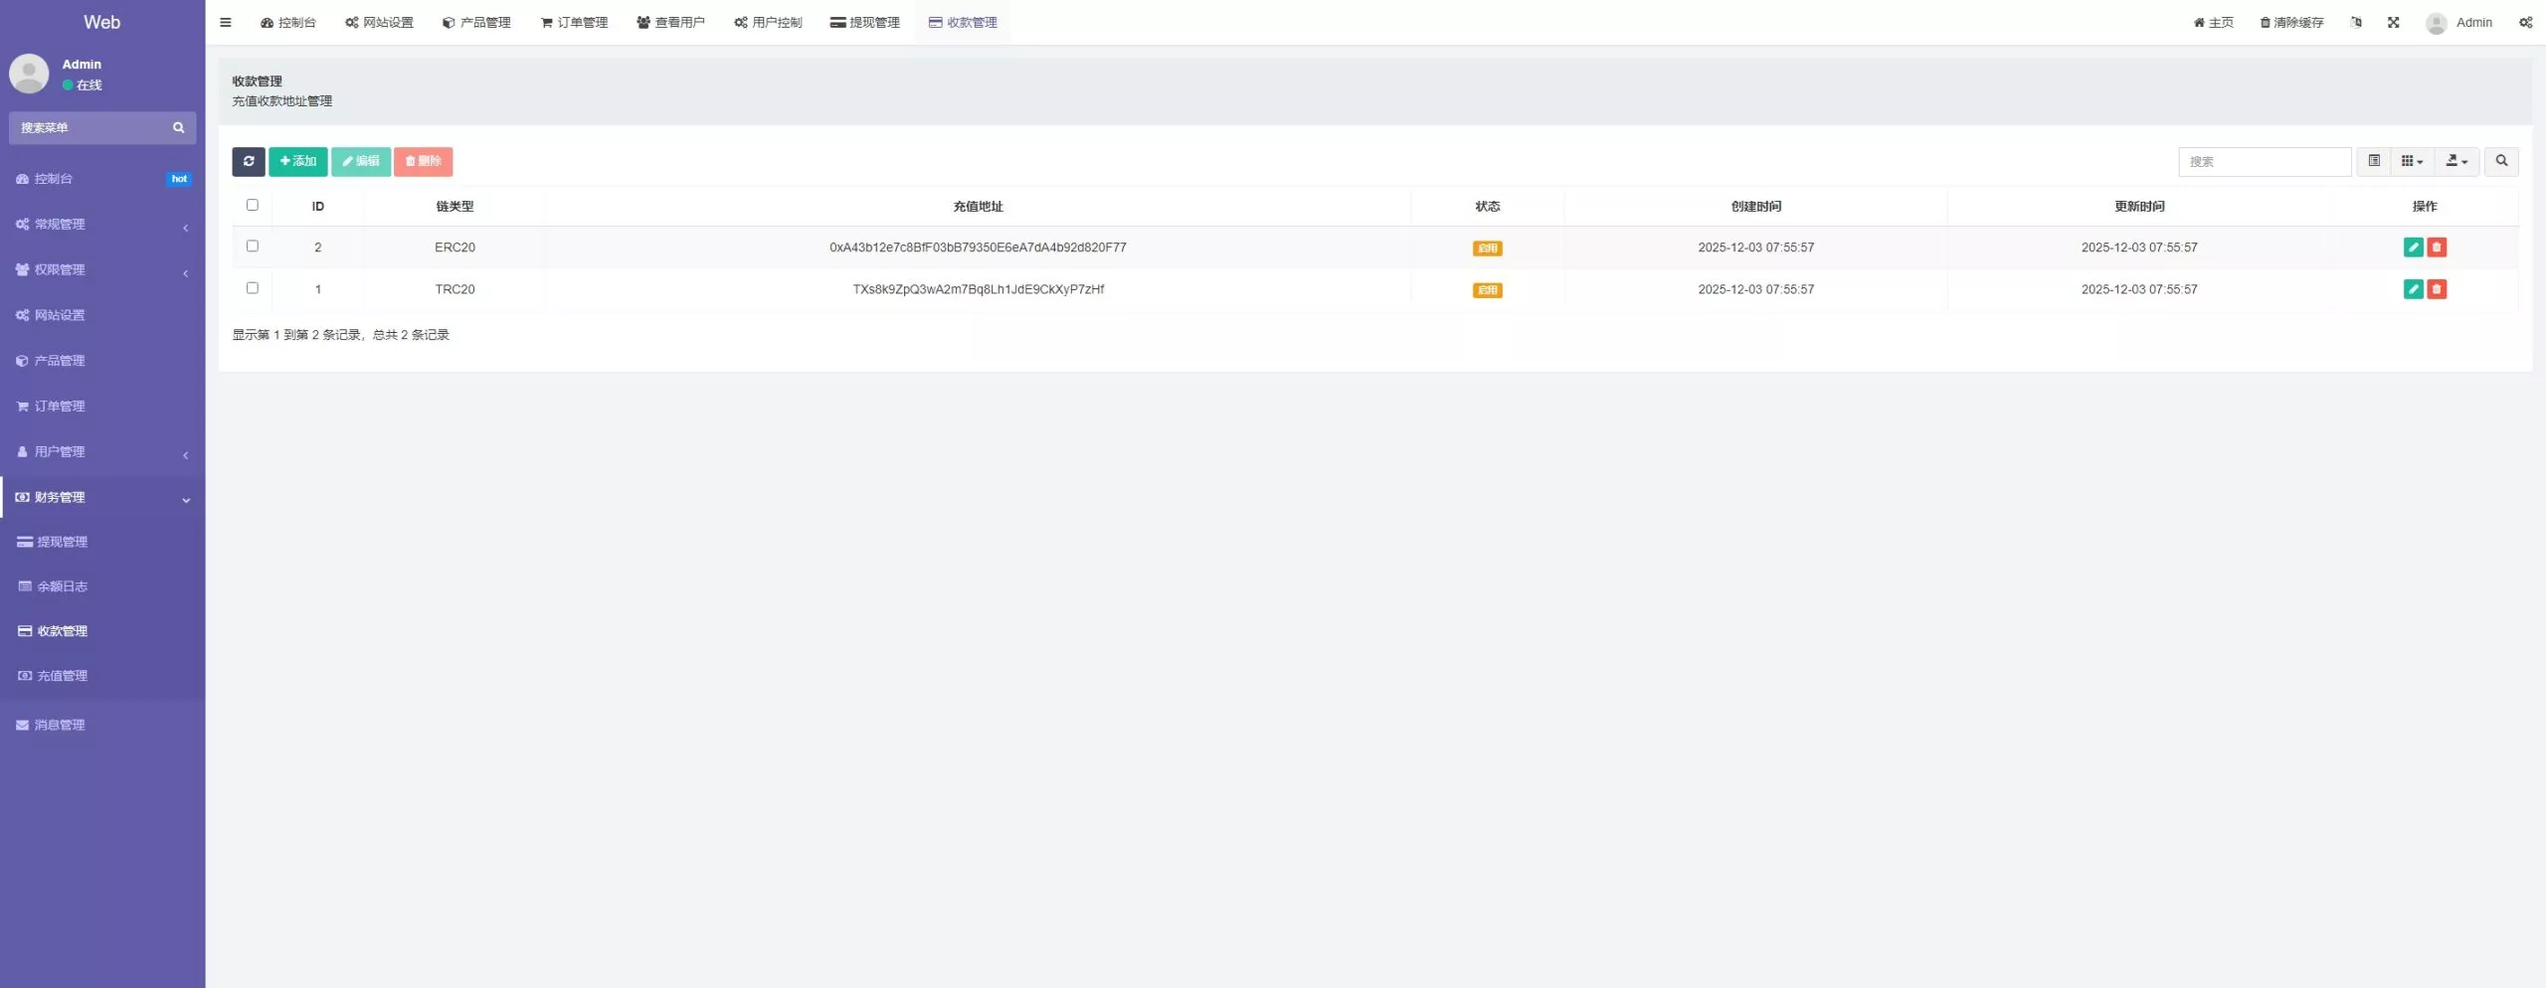Click TRC20 address TXs8k9ZpQ3wA2m7Bq8Lh1JdE9CkXyP7zHf
The width and height of the screenshot is (2546, 988).
(978, 289)
